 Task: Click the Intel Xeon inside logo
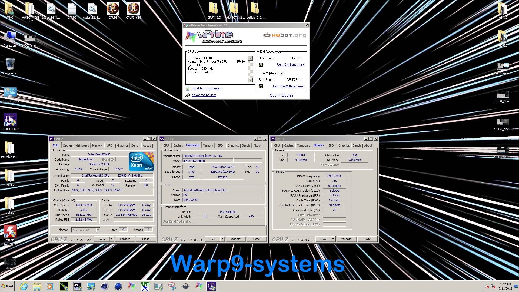(x=142, y=161)
